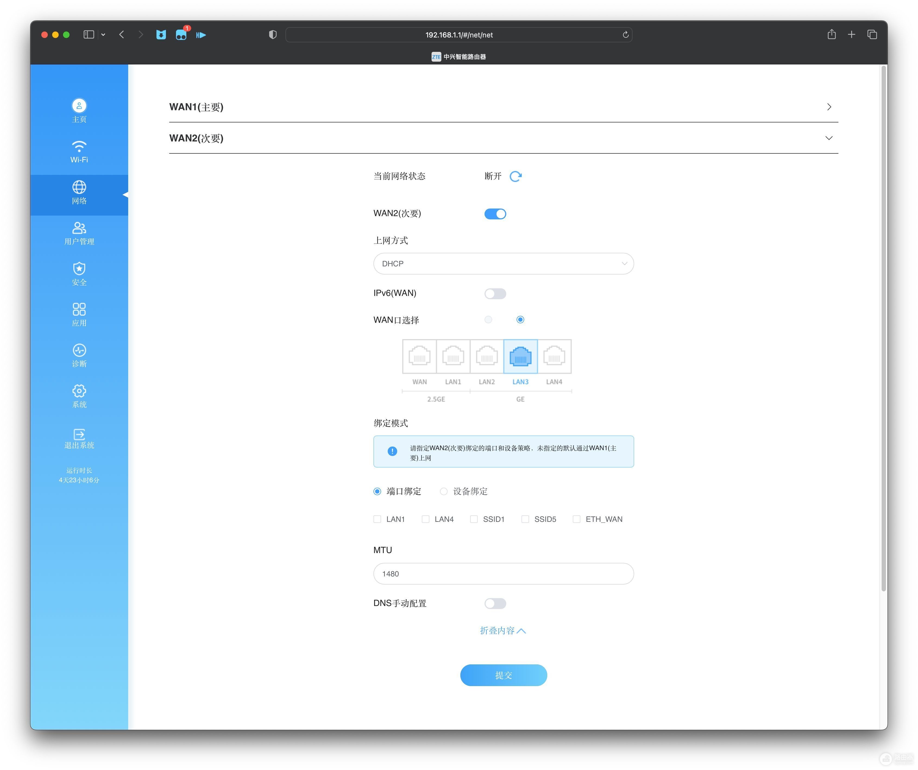
Task: Open the 系统 system gear icon
Action: click(x=79, y=391)
